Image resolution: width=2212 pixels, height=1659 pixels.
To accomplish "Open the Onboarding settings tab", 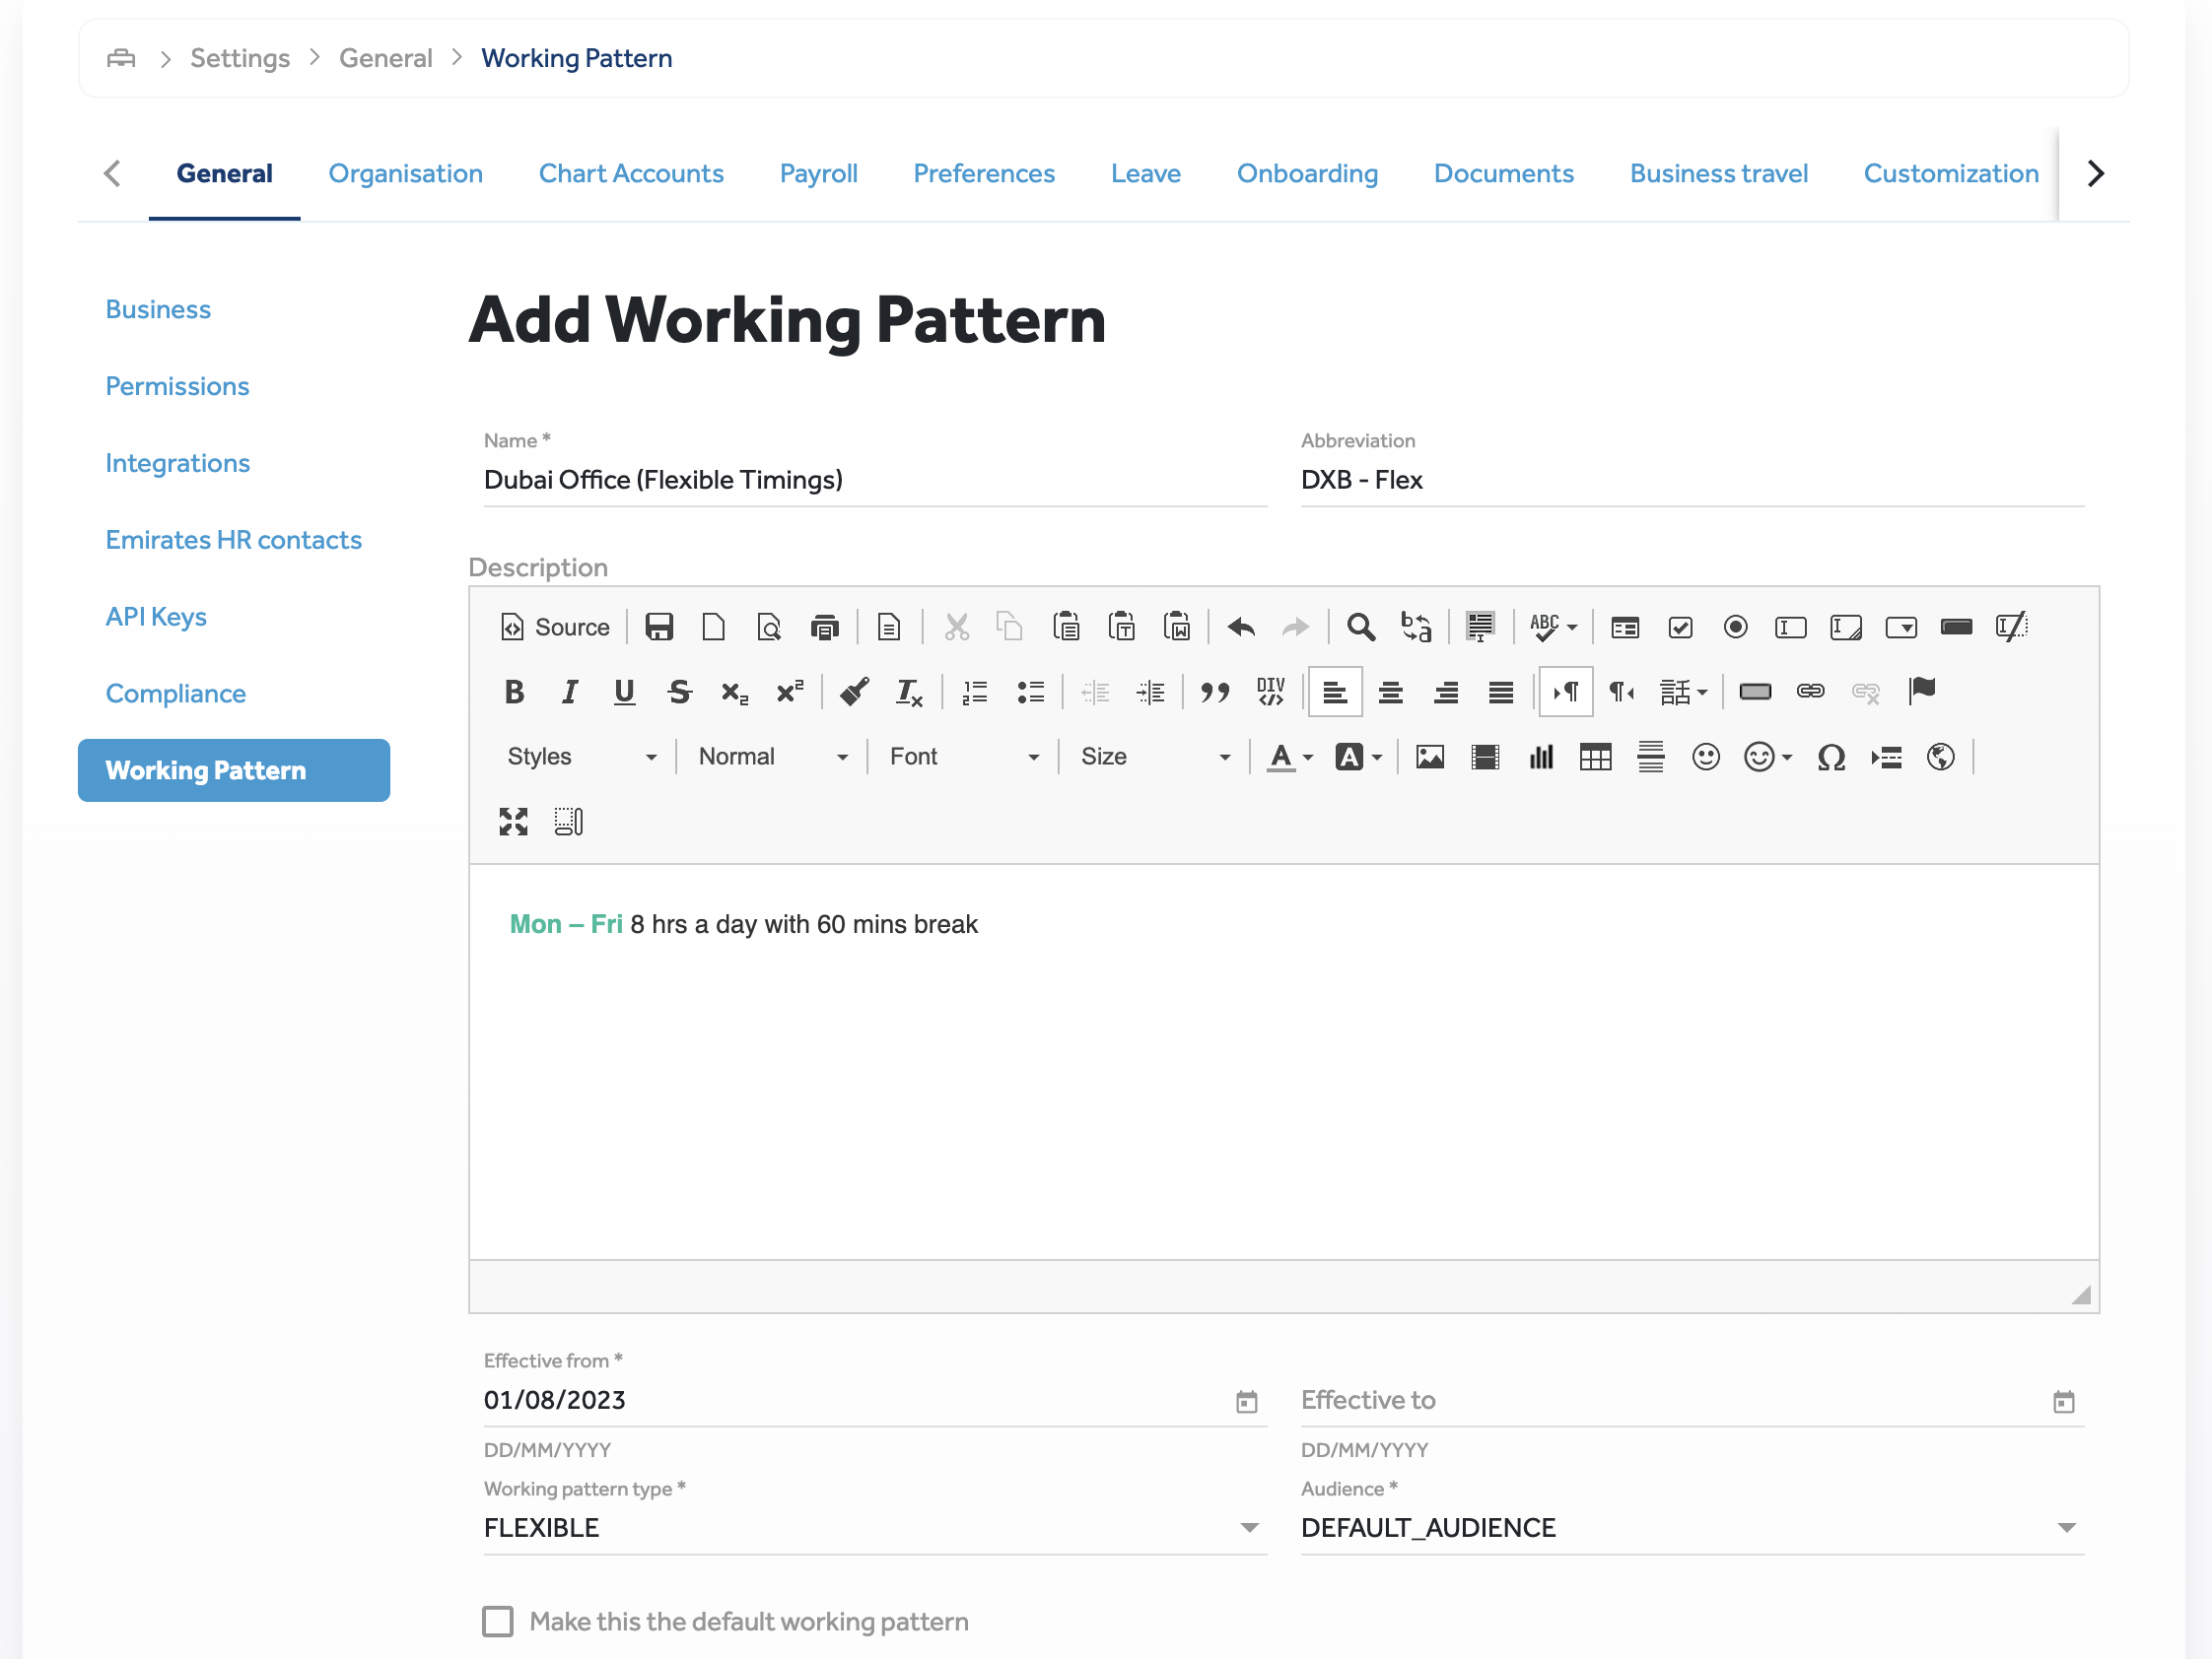I will [1307, 173].
